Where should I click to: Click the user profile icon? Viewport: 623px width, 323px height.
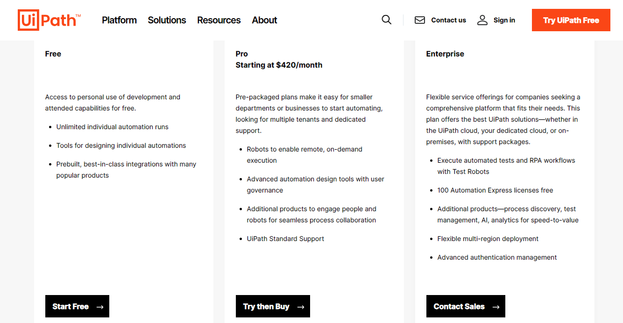coord(482,20)
